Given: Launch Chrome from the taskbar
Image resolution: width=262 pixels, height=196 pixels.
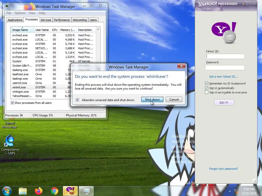Looking at the screenshot, I should point(54,191).
